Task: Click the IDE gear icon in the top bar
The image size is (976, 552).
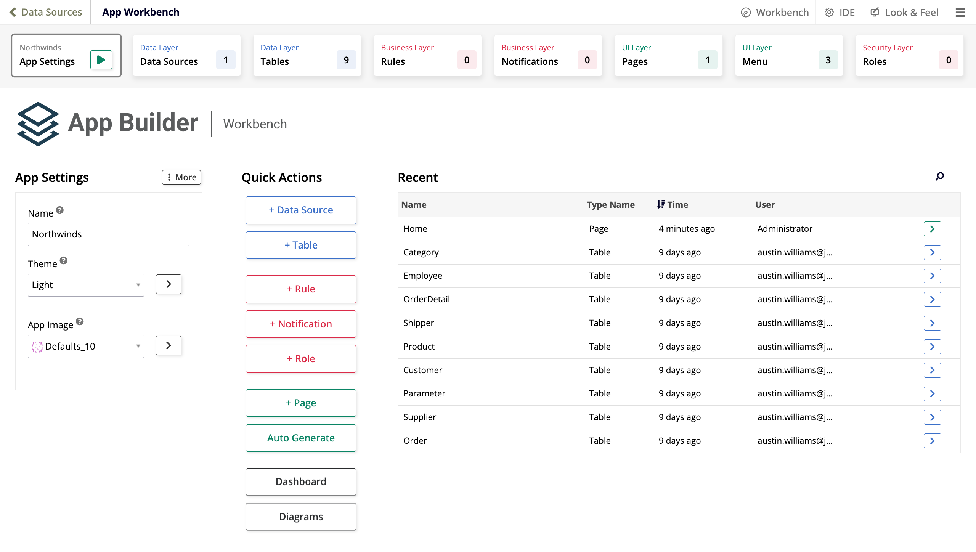Action: coord(830,12)
